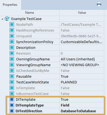This screenshot has height=115, width=107.
Task: Select the DITemplate property name
Action: coord(26,99)
